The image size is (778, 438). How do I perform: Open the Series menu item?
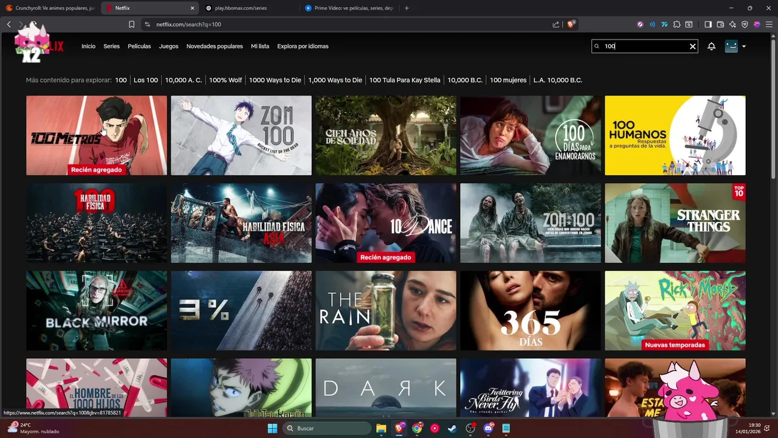tap(111, 46)
